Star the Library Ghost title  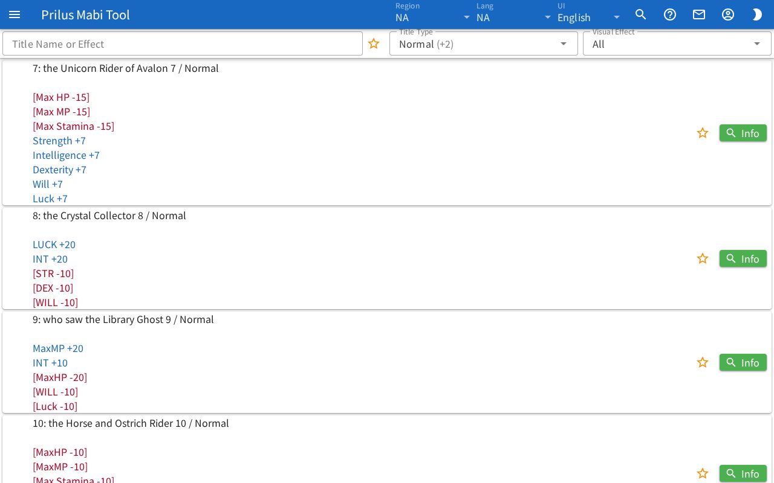coord(703,362)
